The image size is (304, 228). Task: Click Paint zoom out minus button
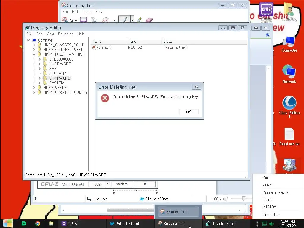(226, 199)
